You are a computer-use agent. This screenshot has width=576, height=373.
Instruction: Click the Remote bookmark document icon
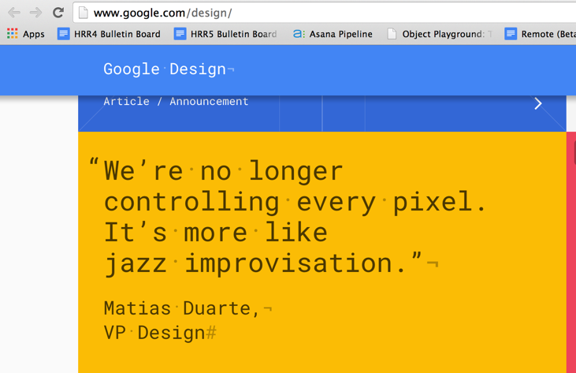click(x=511, y=34)
